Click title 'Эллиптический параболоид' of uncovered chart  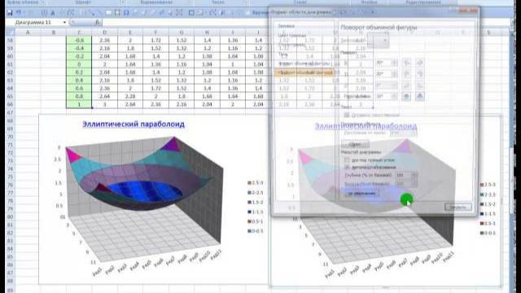click(134, 125)
